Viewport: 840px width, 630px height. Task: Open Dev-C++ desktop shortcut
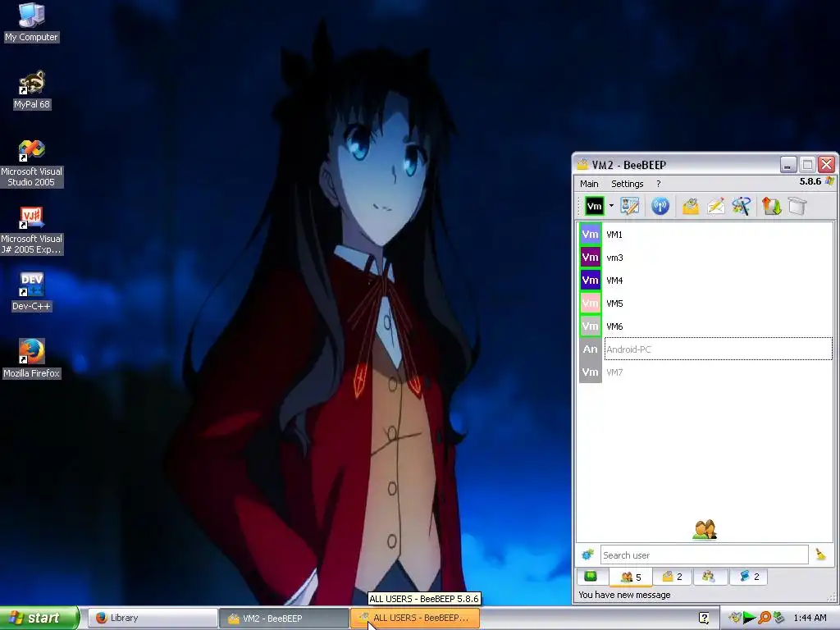click(32, 291)
